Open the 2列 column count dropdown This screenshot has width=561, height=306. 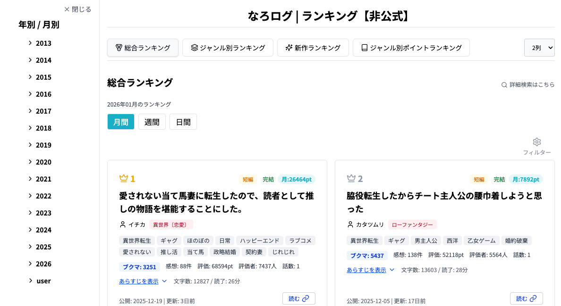(x=539, y=48)
